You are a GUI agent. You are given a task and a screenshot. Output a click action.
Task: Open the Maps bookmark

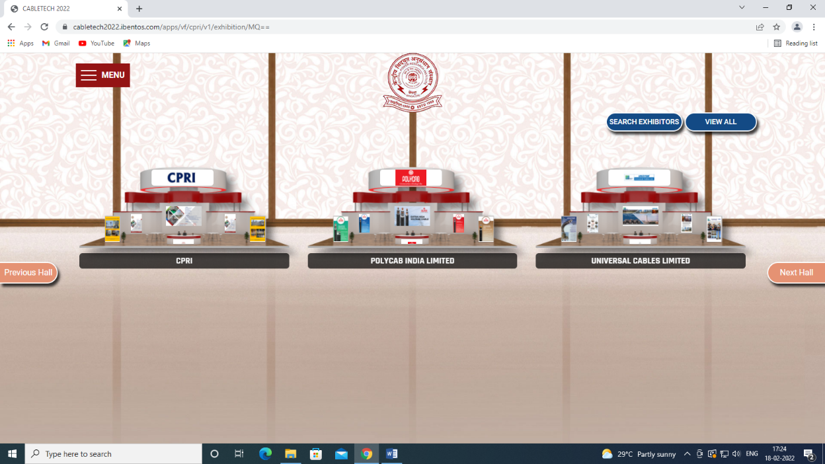click(x=137, y=44)
